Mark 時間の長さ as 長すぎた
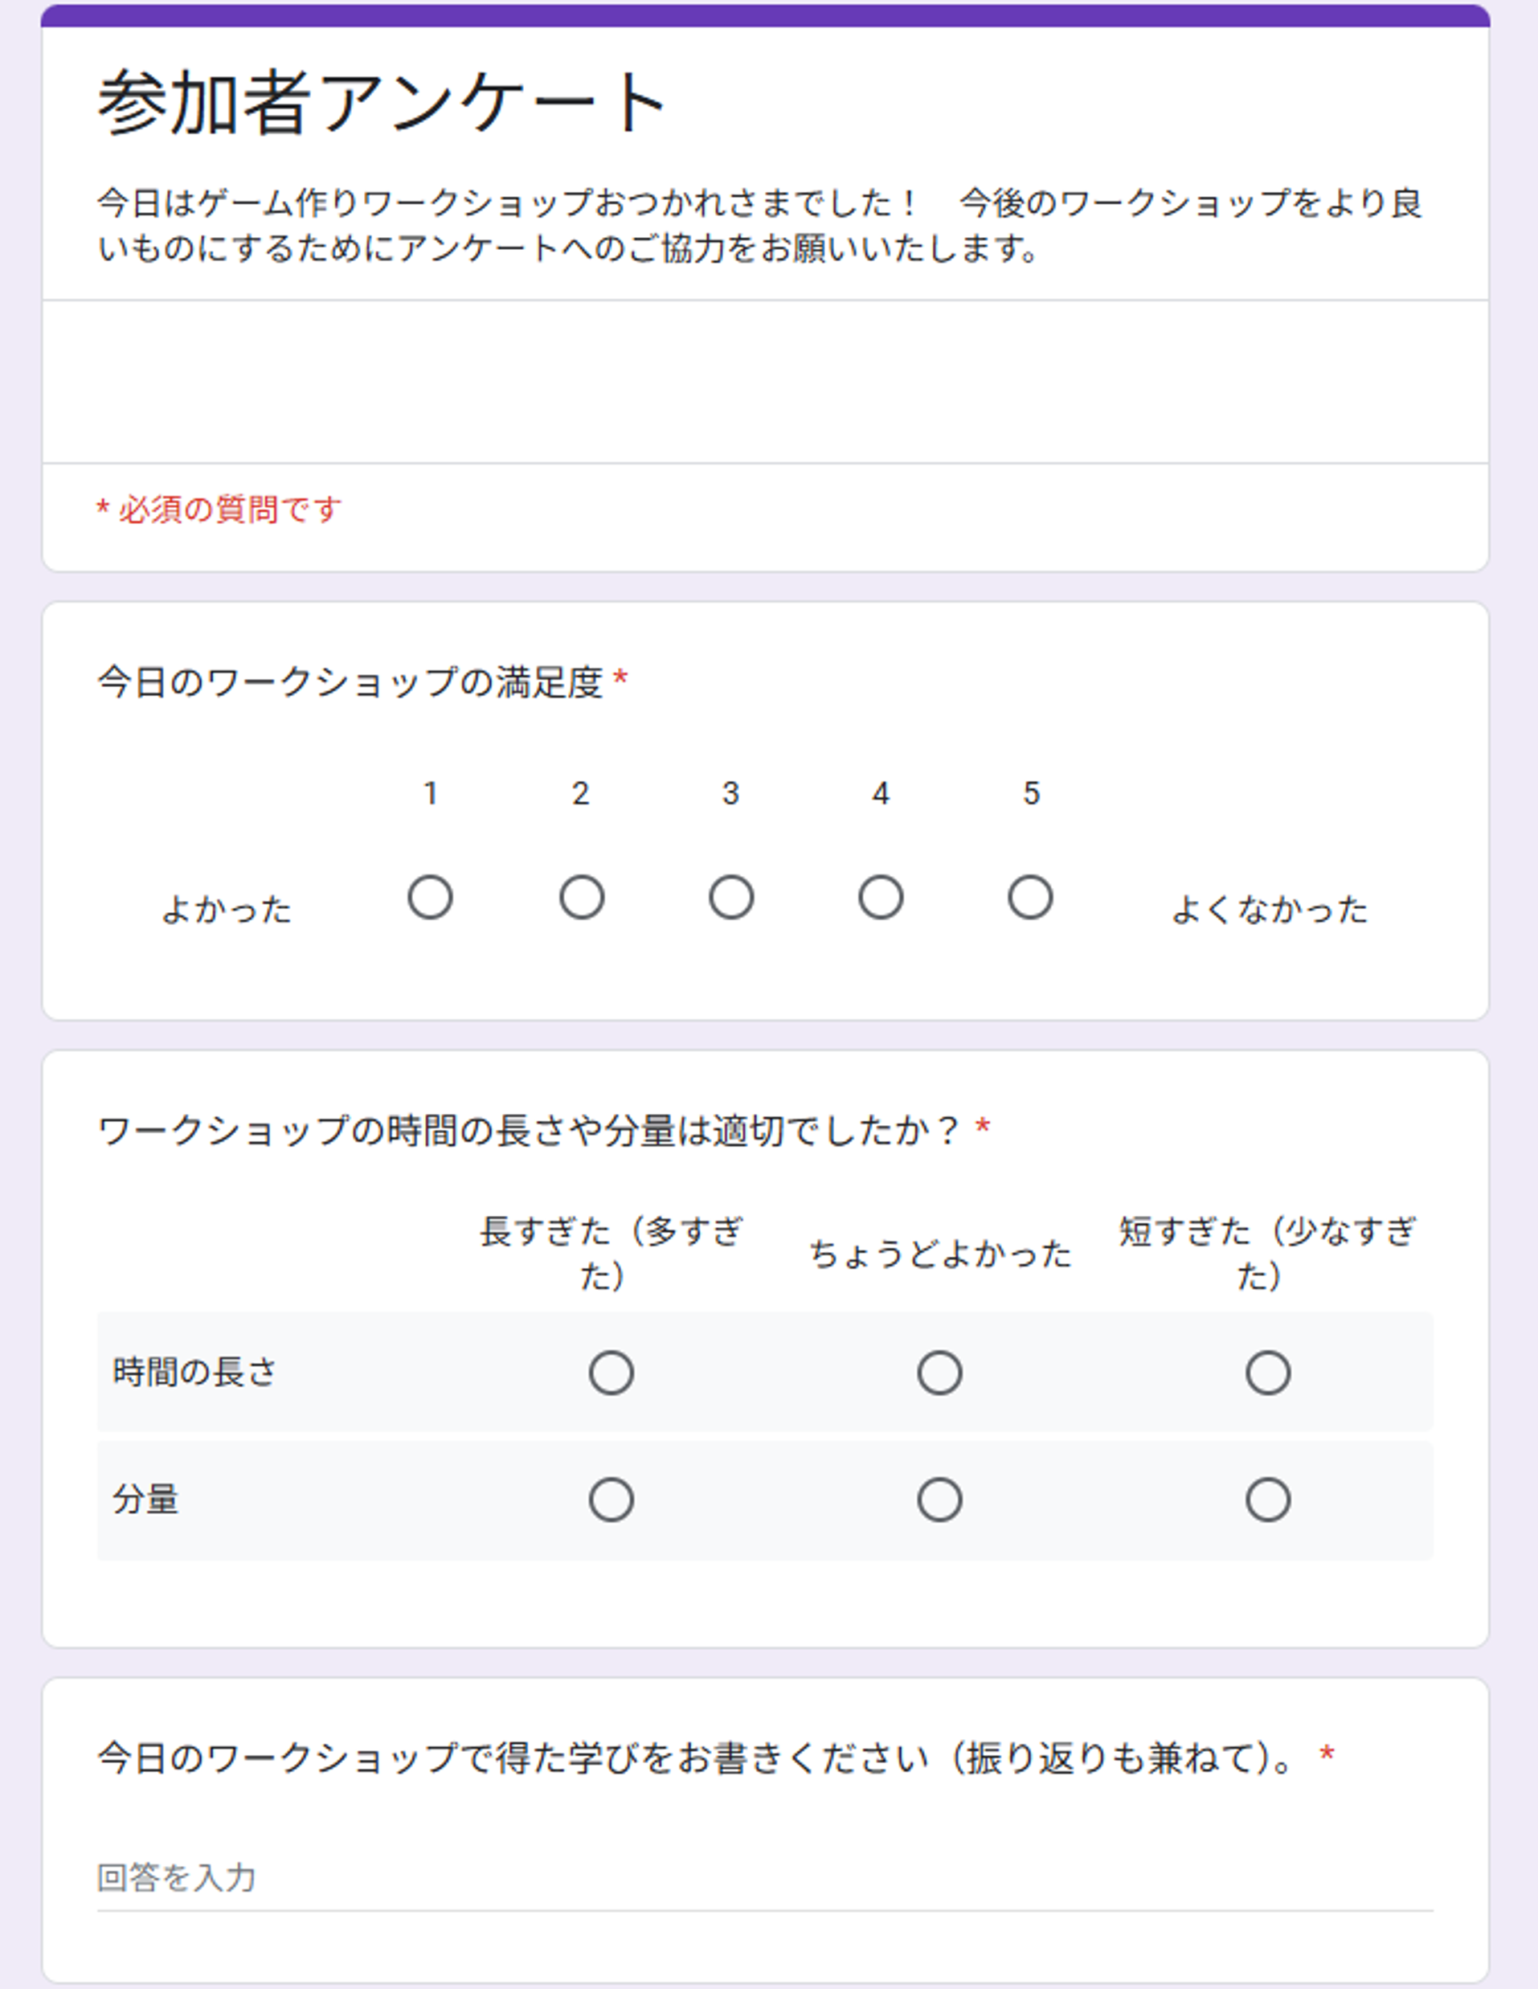This screenshot has width=1538, height=1989. click(x=611, y=1373)
